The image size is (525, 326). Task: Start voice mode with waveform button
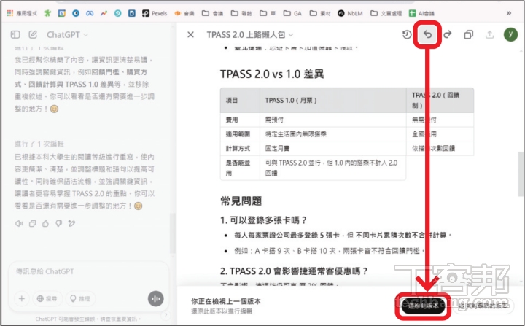tap(156, 298)
